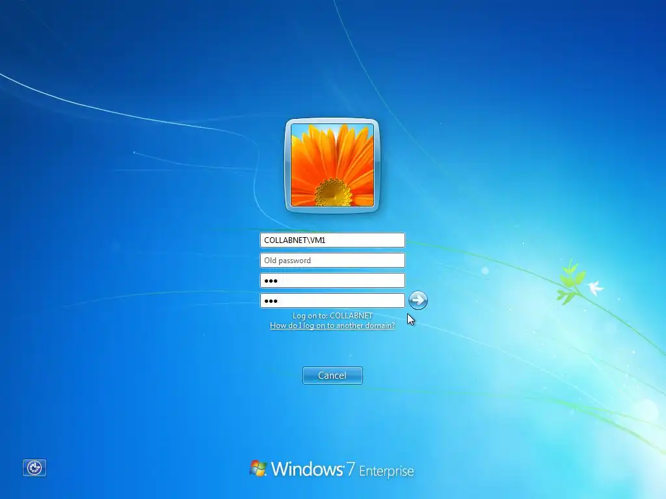Image resolution: width=666 pixels, height=499 pixels.
Task: Click the orange flower user picture
Action: coord(332,165)
